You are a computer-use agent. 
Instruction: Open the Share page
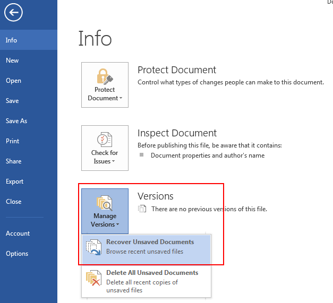click(29, 161)
